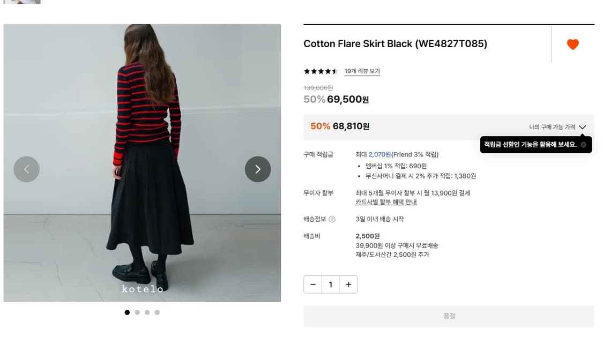Jump to the third image via carousel dot
The image size is (603, 344).
tap(147, 312)
